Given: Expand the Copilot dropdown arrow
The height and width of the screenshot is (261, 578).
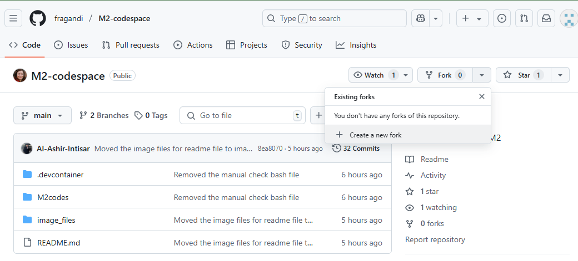Looking at the screenshot, I should (x=436, y=18).
